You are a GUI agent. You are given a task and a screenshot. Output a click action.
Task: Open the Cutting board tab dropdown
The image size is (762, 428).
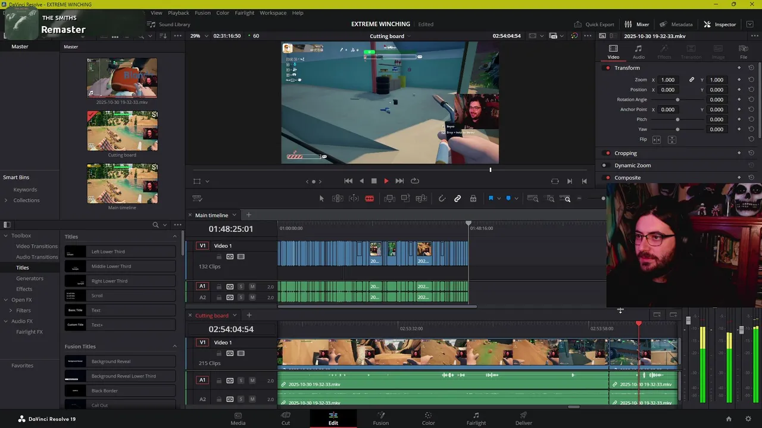pyautogui.click(x=235, y=316)
